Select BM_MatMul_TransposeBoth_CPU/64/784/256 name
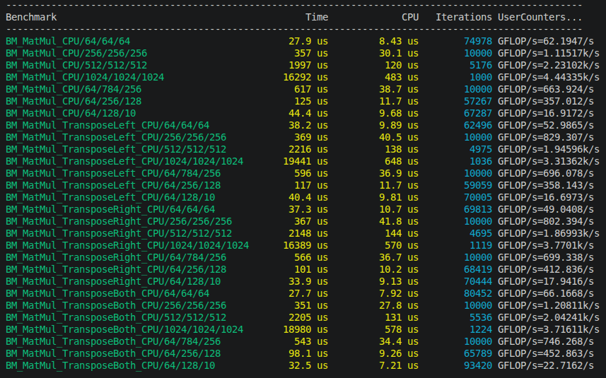This screenshot has height=378, width=606. coord(113,341)
